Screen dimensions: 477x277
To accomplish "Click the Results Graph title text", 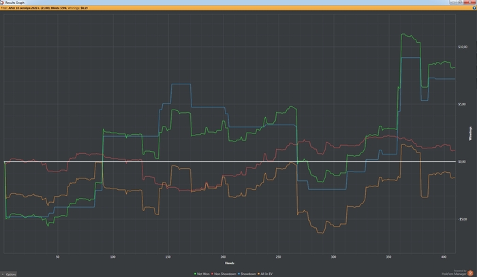I will click(14, 3).
